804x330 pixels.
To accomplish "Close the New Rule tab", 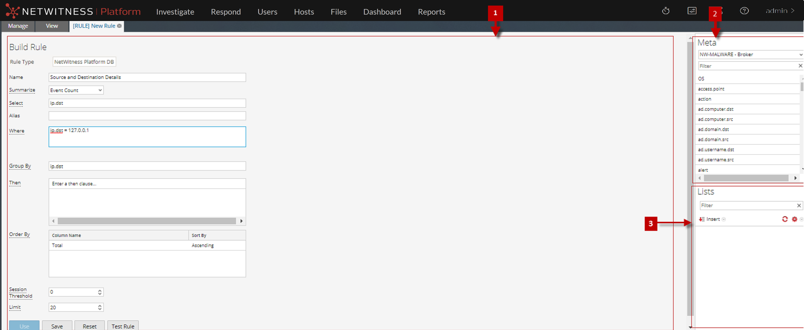I will click(119, 26).
